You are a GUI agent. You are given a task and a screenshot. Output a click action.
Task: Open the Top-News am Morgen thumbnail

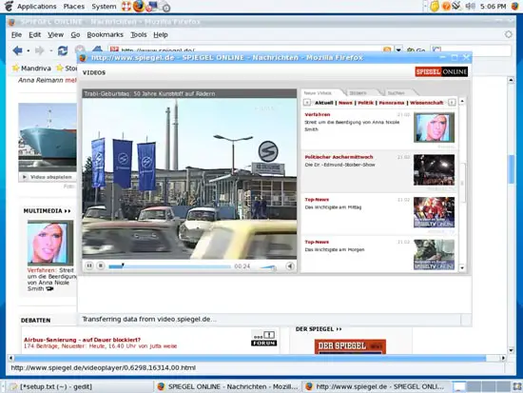pos(434,255)
